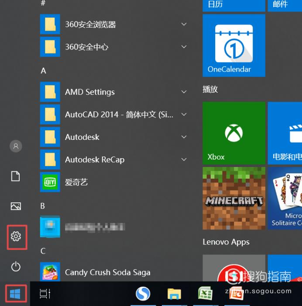Image resolution: width=302 pixels, height=306 pixels.
Task: Click the Windows Start button
Action: coord(15,294)
